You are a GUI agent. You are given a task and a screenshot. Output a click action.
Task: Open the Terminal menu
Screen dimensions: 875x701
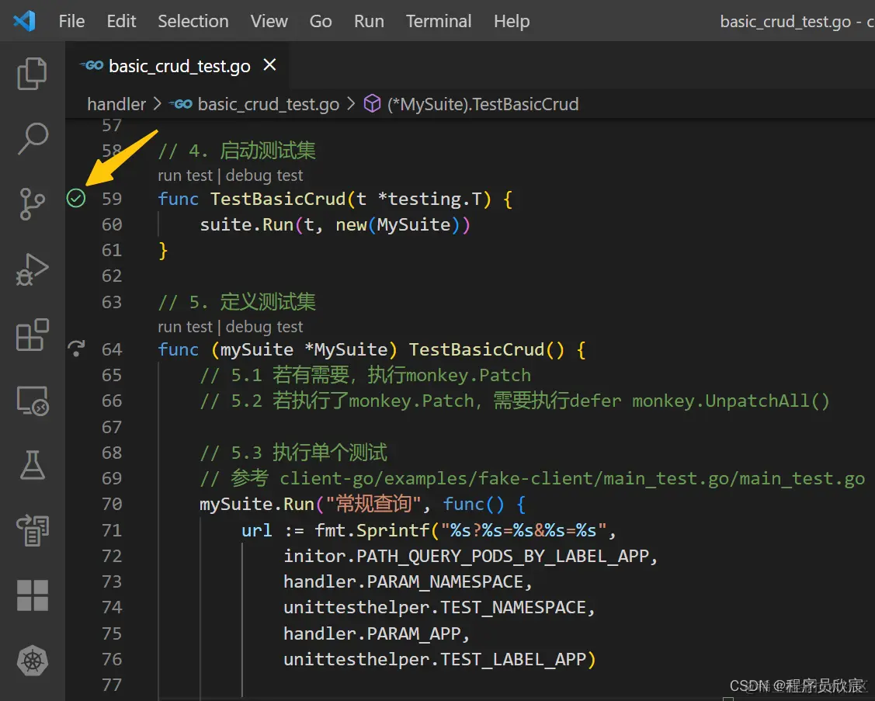pos(439,21)
